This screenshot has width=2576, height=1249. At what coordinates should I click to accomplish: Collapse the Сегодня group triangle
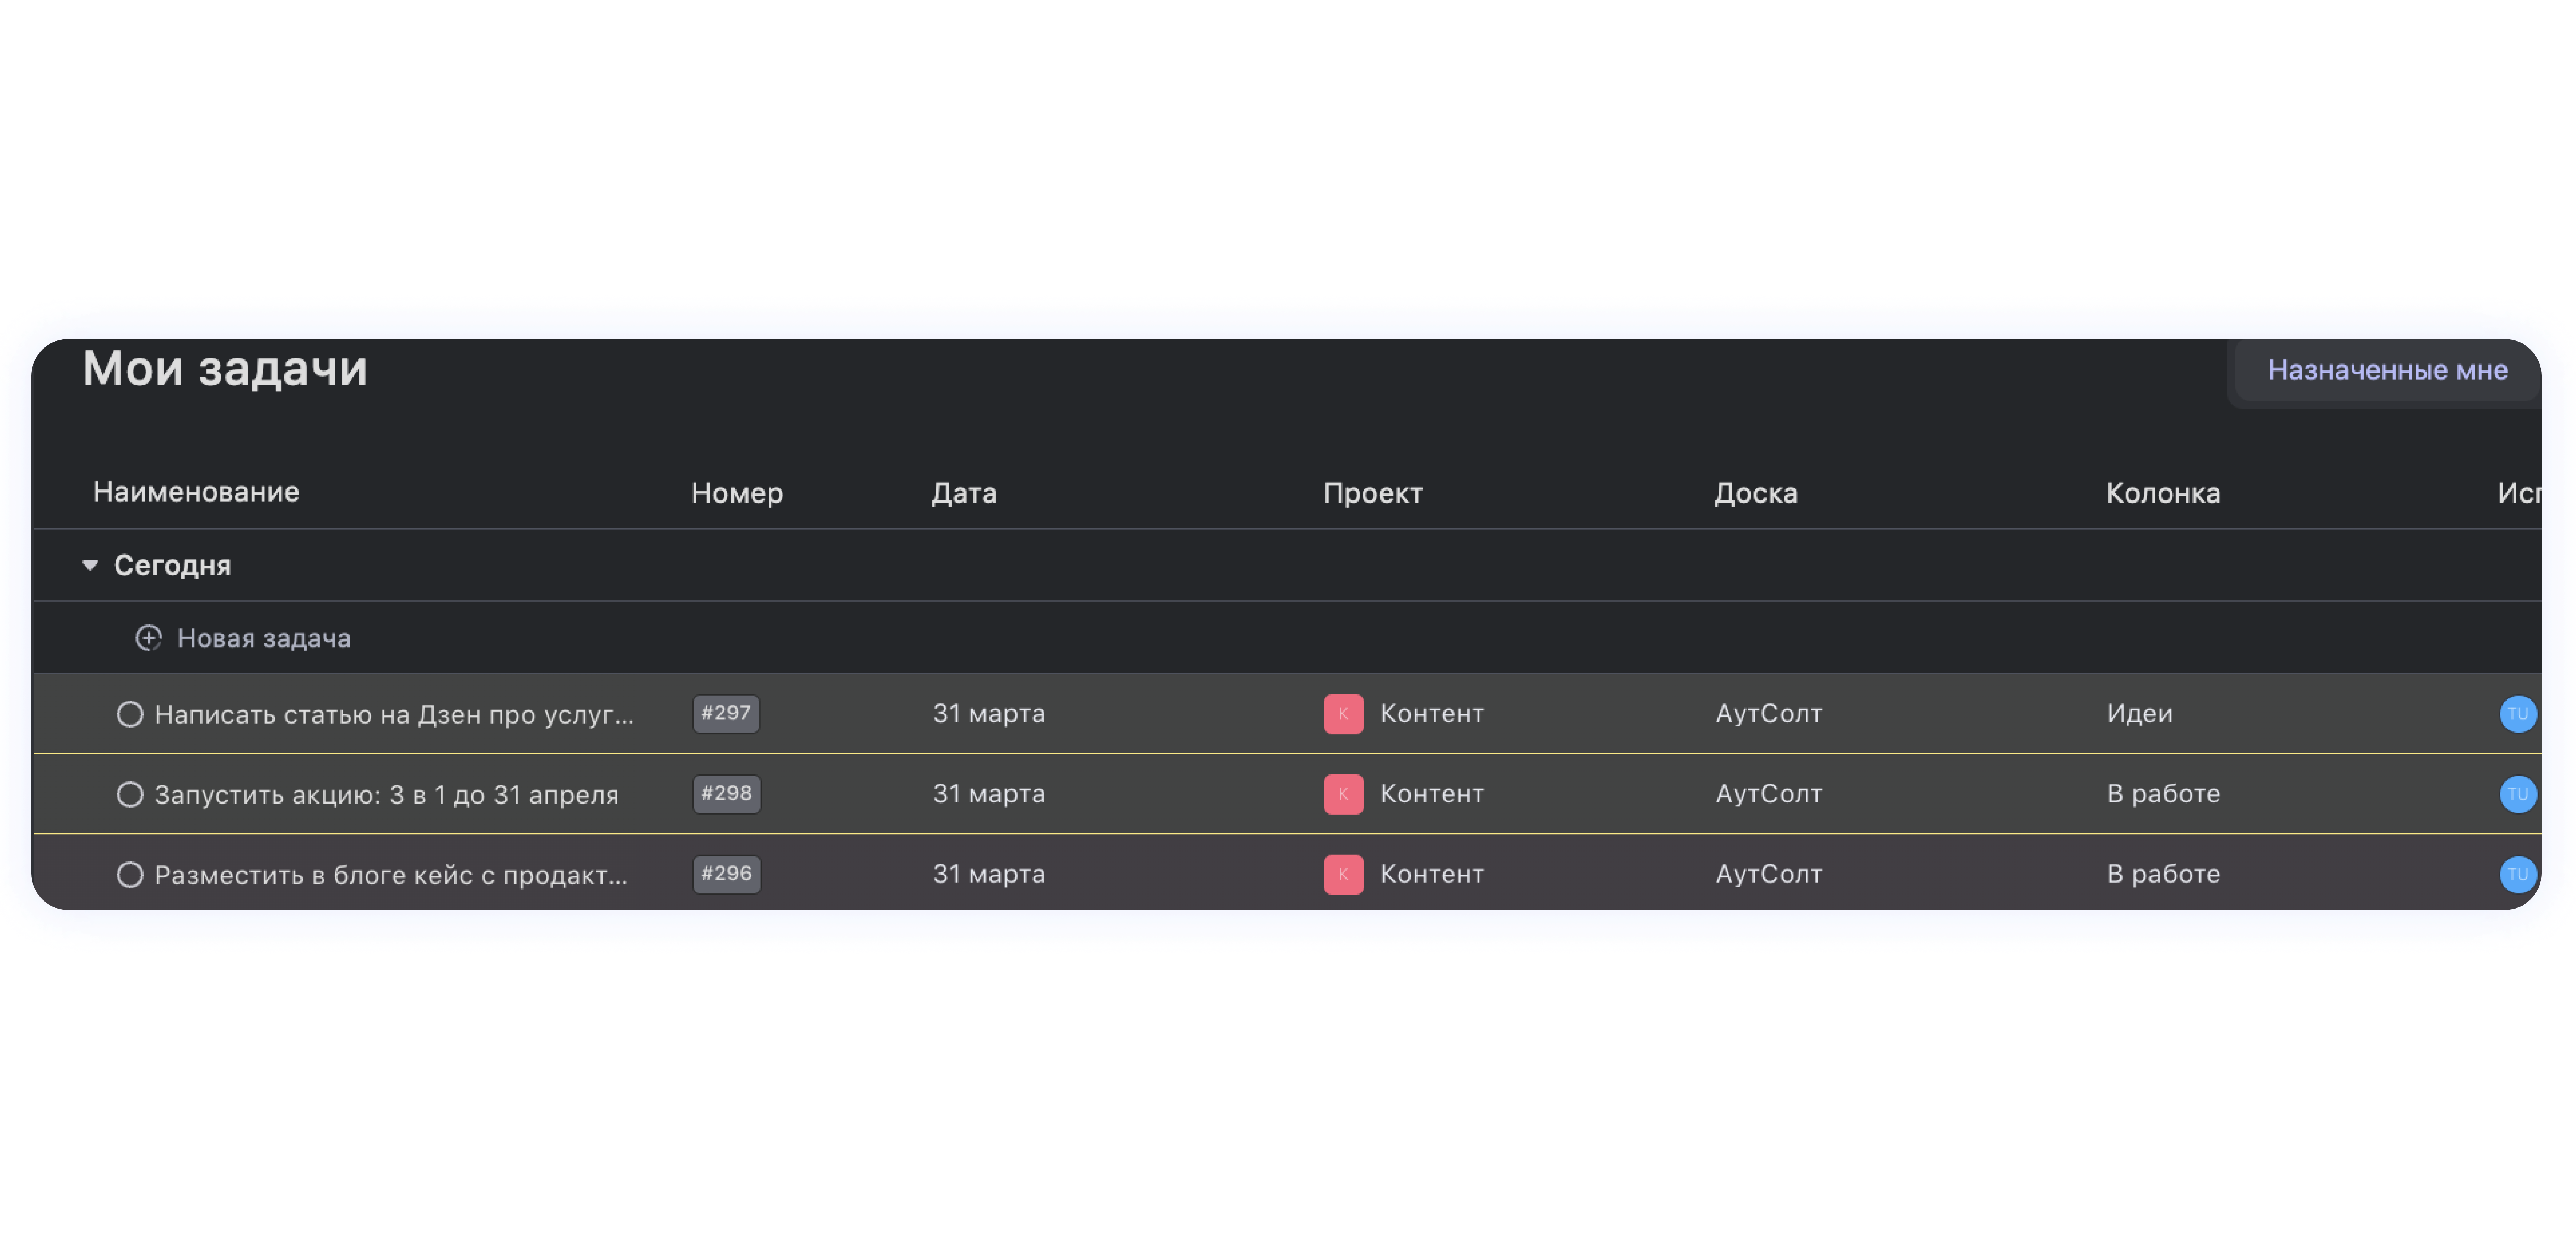(90, 566)
